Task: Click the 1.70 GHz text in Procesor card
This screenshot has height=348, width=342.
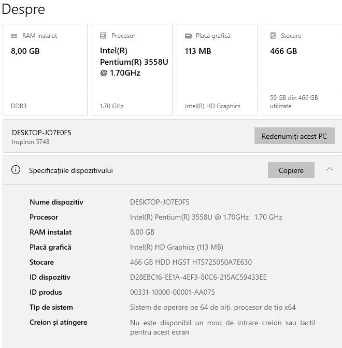Action: tap(112, 106)
